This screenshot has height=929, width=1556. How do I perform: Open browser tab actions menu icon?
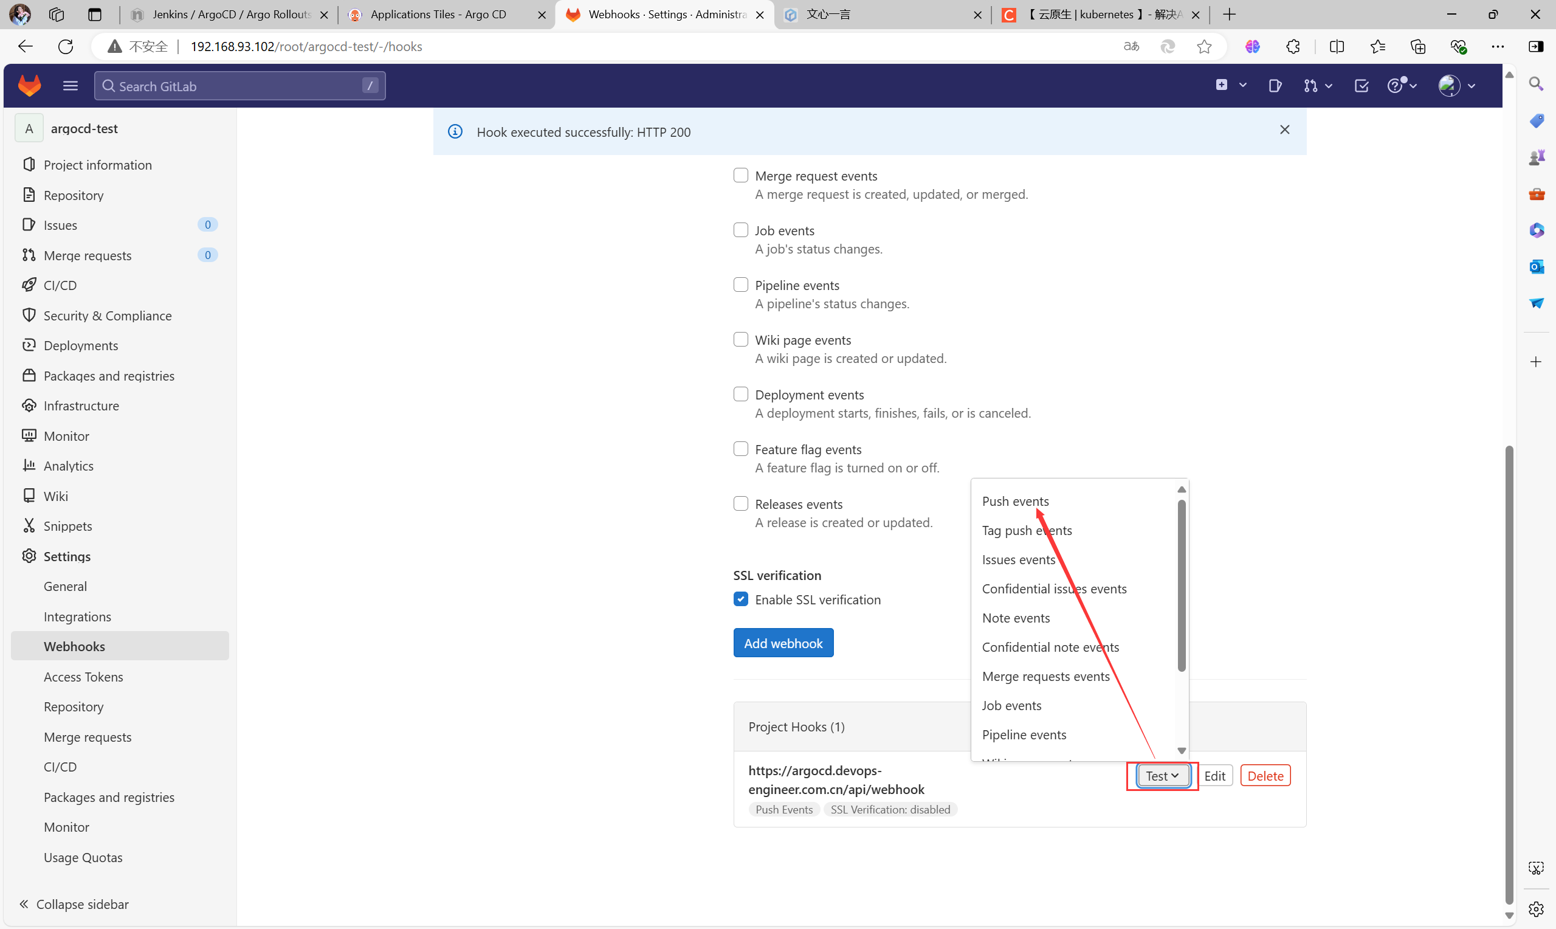[x=94, y=15]
